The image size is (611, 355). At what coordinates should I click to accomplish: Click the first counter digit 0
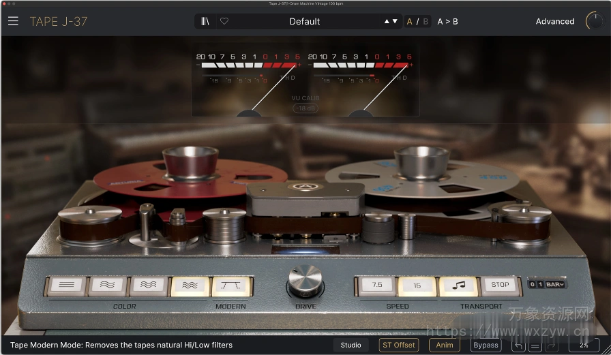[x=533, y=284]
